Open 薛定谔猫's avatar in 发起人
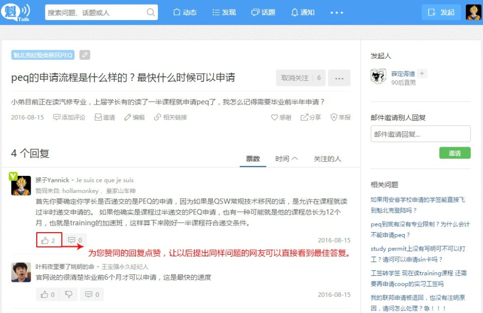This screenshot has width=483, height=313. pos(378,76)
